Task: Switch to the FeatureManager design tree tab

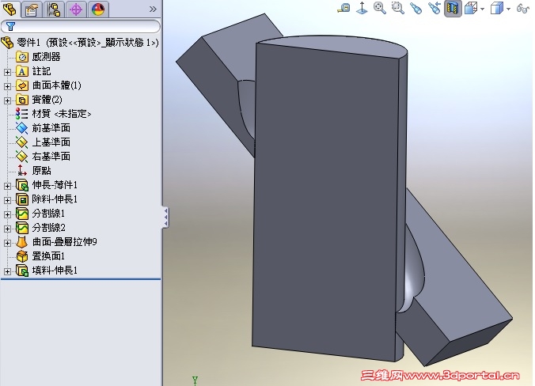Action: [x=10, y=9]
